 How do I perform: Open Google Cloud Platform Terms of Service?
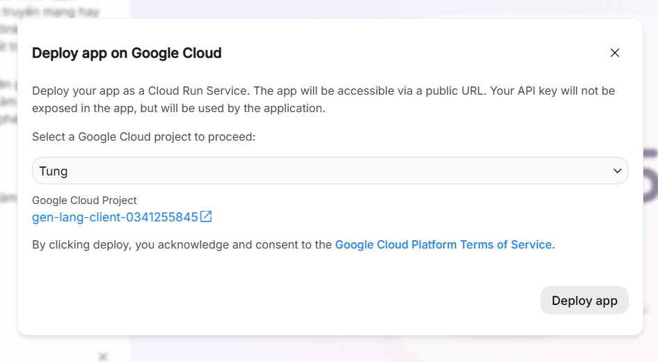pos(443,244)
